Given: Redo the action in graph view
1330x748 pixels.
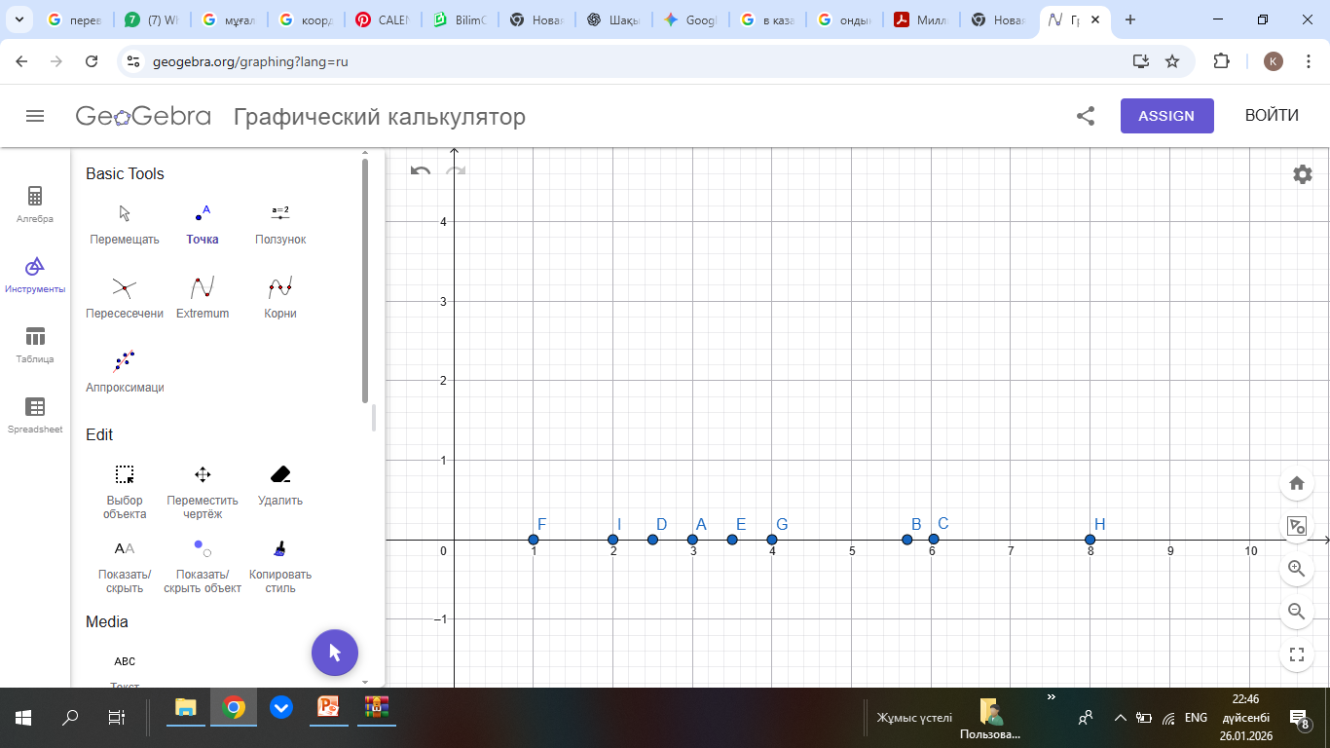Looking at the screenshot, I should click(x=456, y=171).
